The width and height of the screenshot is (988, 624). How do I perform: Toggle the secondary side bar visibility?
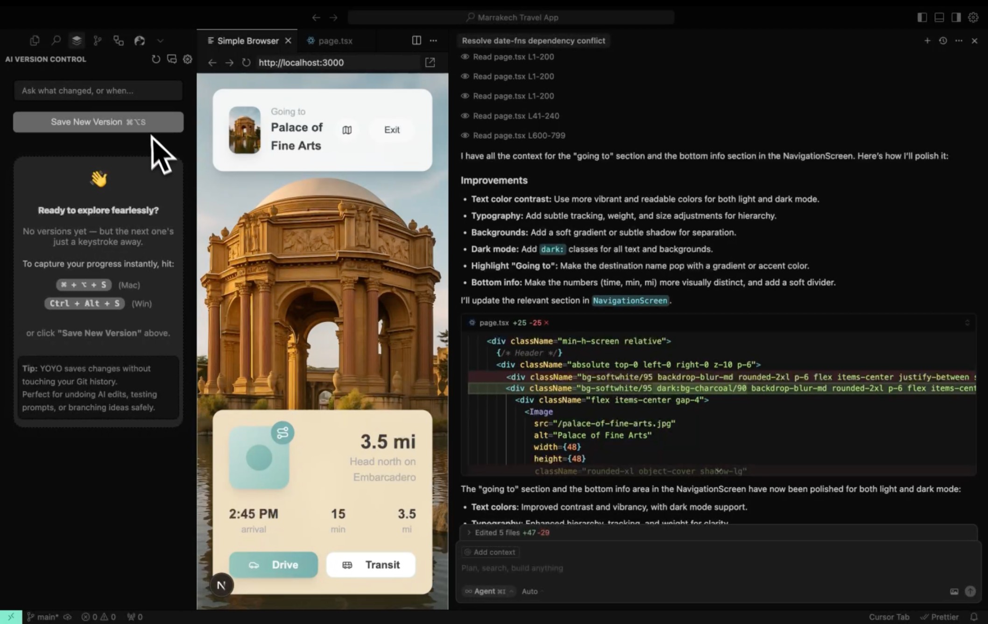[956, 17]
